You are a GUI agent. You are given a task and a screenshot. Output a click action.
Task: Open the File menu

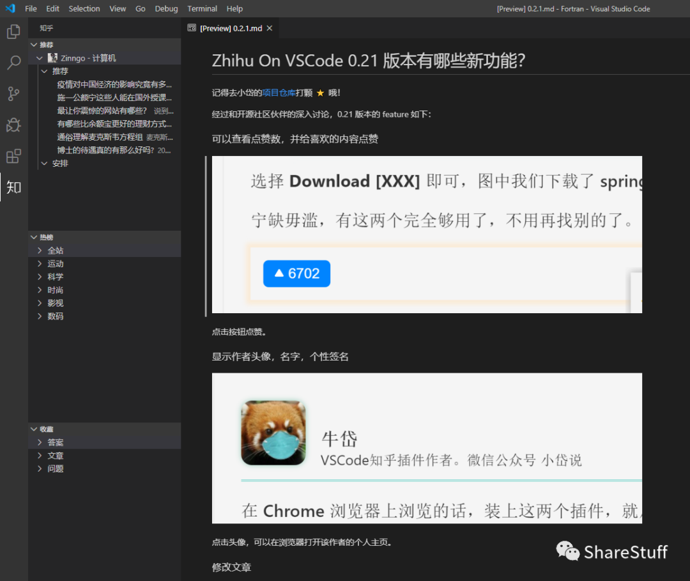click(31, 8)
